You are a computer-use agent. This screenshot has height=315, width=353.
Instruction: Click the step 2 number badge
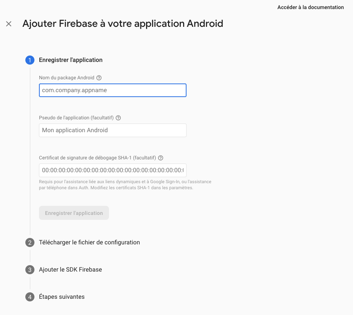pos(30,242)
